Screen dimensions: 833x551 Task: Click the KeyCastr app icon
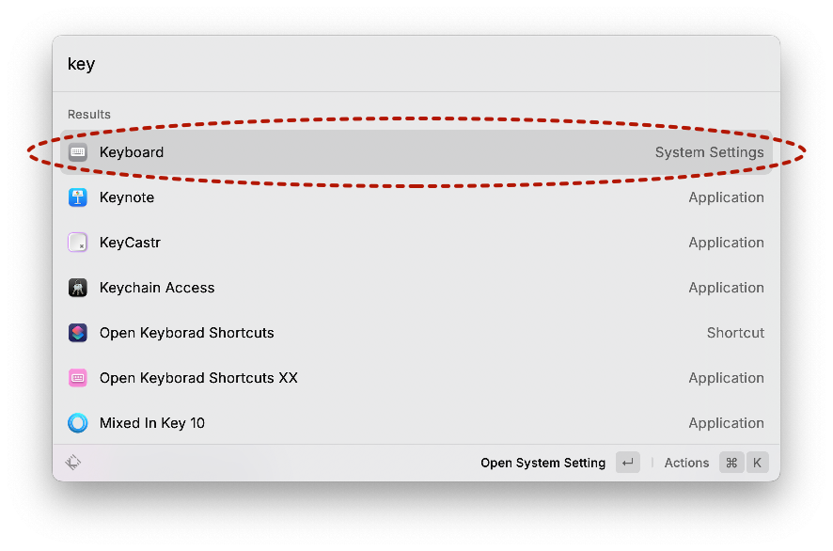pyautogui.click(x=78, y=243)
